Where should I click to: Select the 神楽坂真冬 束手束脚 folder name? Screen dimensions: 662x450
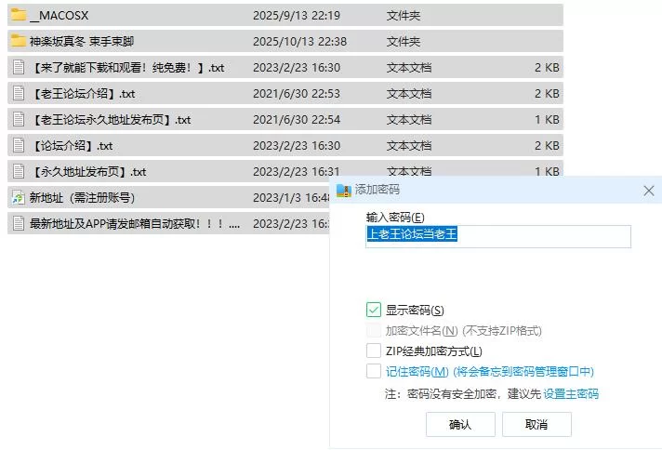(82, 41)
